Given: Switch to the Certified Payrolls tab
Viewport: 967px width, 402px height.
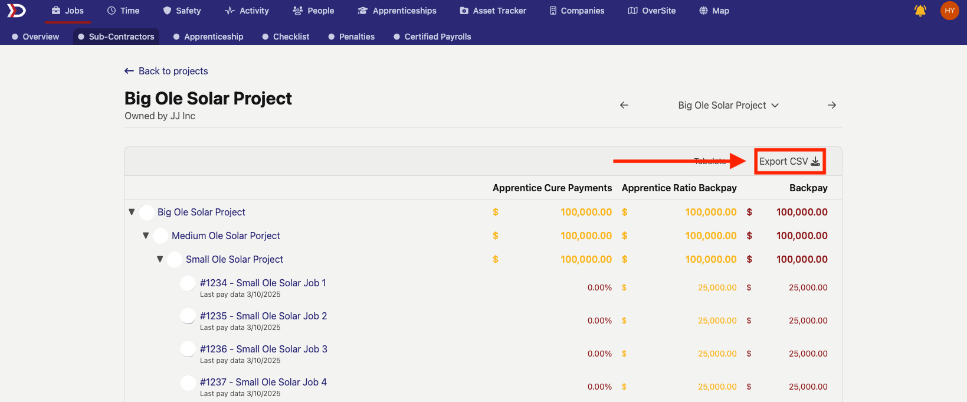Looking at the screenshot, I should [432, 37].
